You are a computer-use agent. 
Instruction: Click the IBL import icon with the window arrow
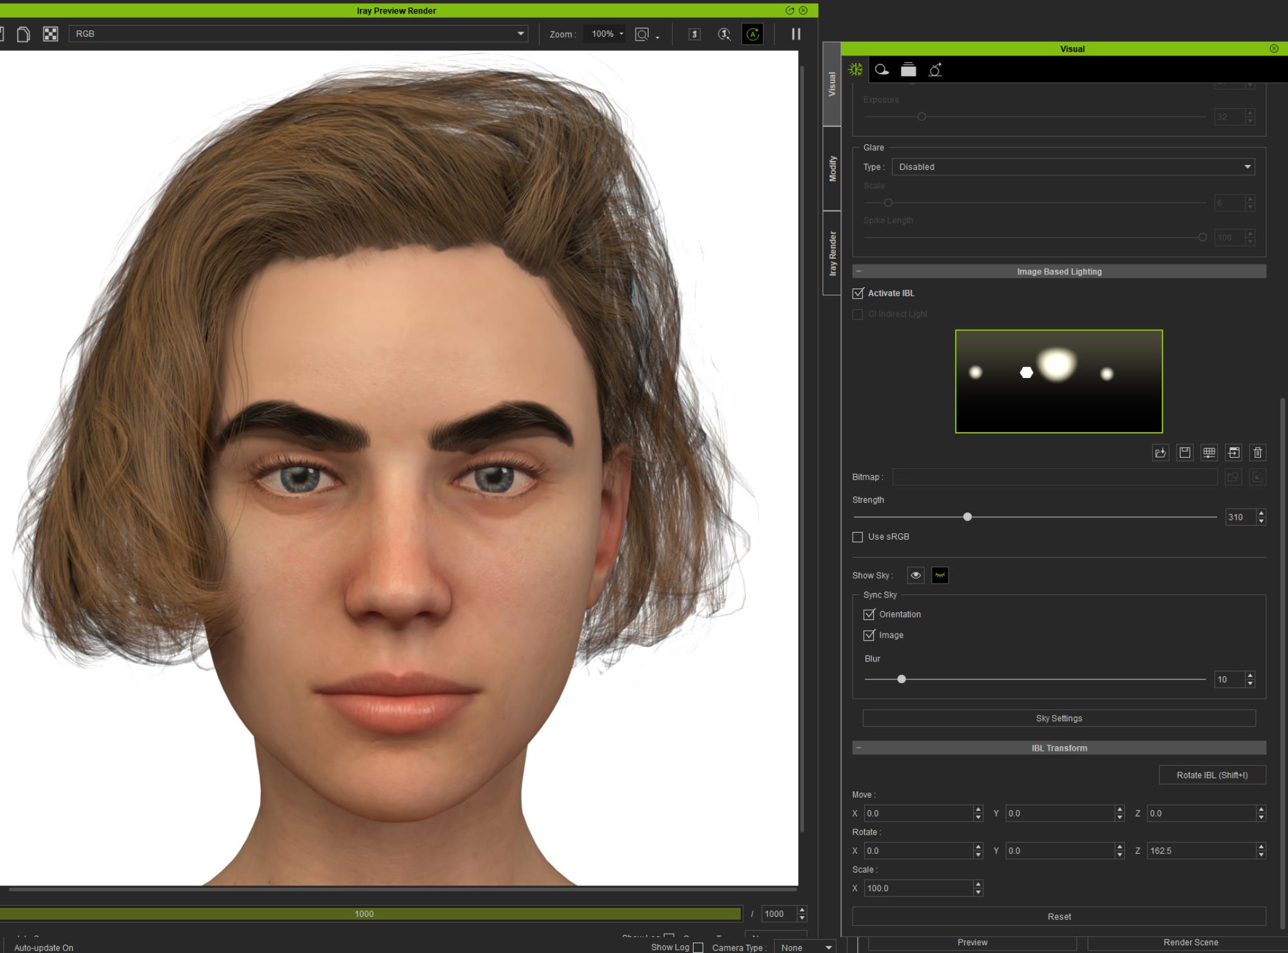click(x=1234, y=453)
